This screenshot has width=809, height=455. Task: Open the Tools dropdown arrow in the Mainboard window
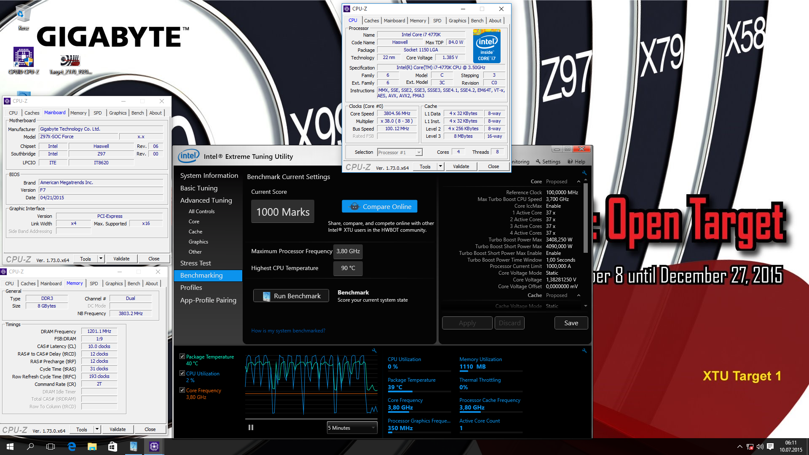(x=101, y=259)
